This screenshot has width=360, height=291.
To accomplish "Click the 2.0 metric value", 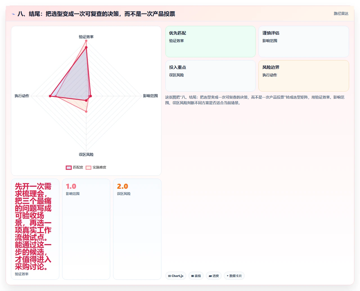I will coord(122,186).
